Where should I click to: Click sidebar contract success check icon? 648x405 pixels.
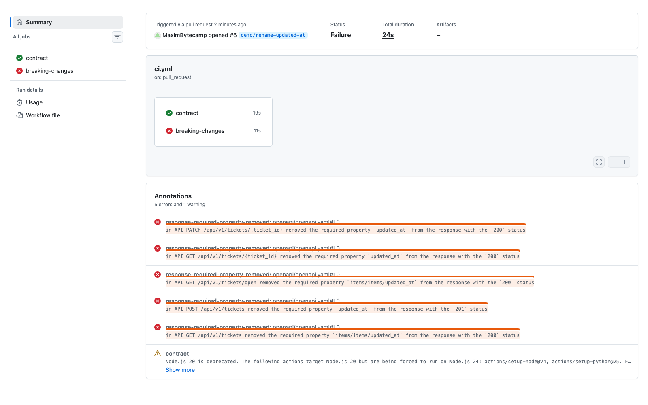[19, 58]
